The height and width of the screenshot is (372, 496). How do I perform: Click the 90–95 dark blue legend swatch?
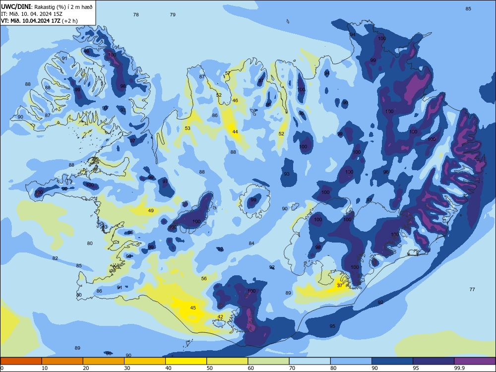tap(392, 361)
